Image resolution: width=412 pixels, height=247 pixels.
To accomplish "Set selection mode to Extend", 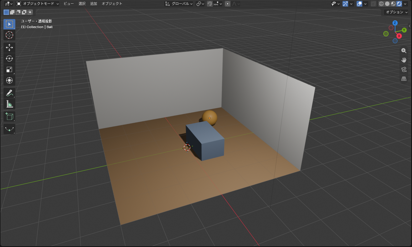I will tap(12, 12).
